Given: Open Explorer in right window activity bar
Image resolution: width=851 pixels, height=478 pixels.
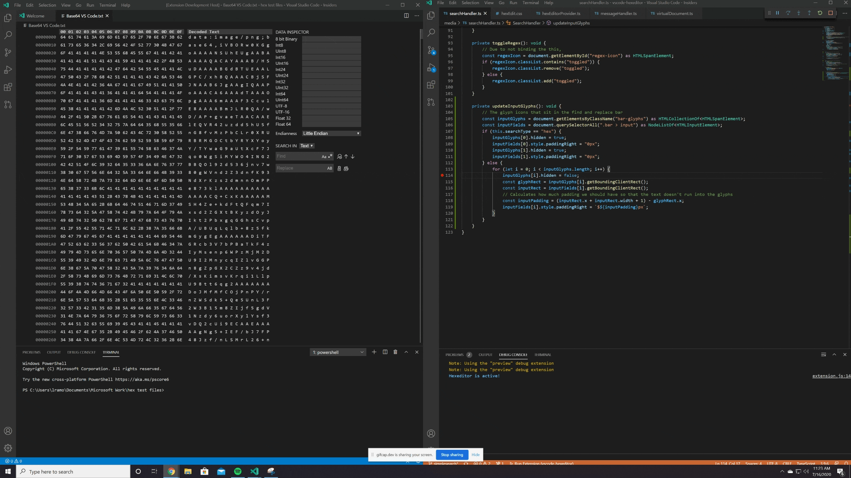Looking at the screenshot, I should pos(431,15).
